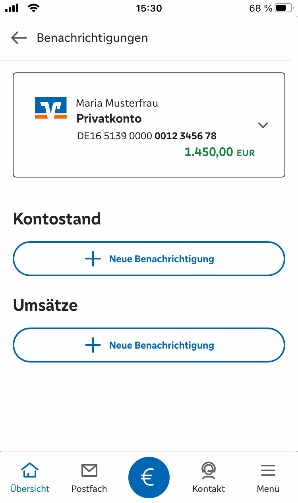Open the Menü hamburger icon
This screenshot has width=298, height=503.
268,470
